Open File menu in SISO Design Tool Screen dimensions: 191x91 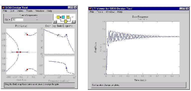5,11
